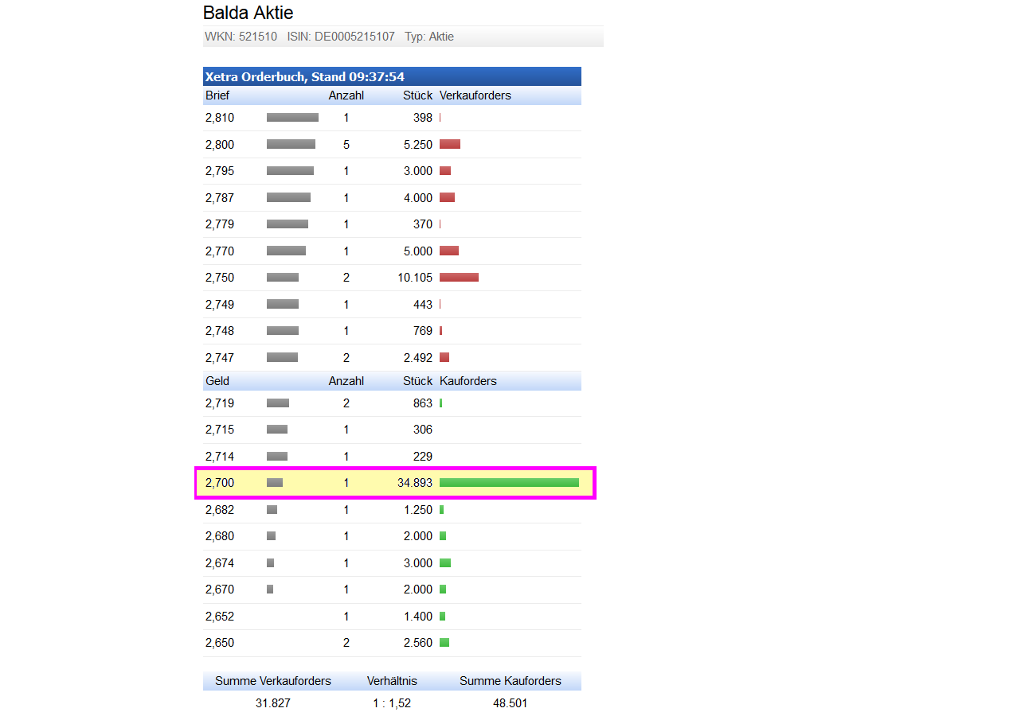1029x716 pixels.
Task: Select the bid price 2,674
Action: tap(220, 563)
